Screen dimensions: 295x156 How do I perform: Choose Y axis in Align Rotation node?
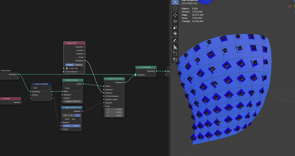tap(71, 115)
